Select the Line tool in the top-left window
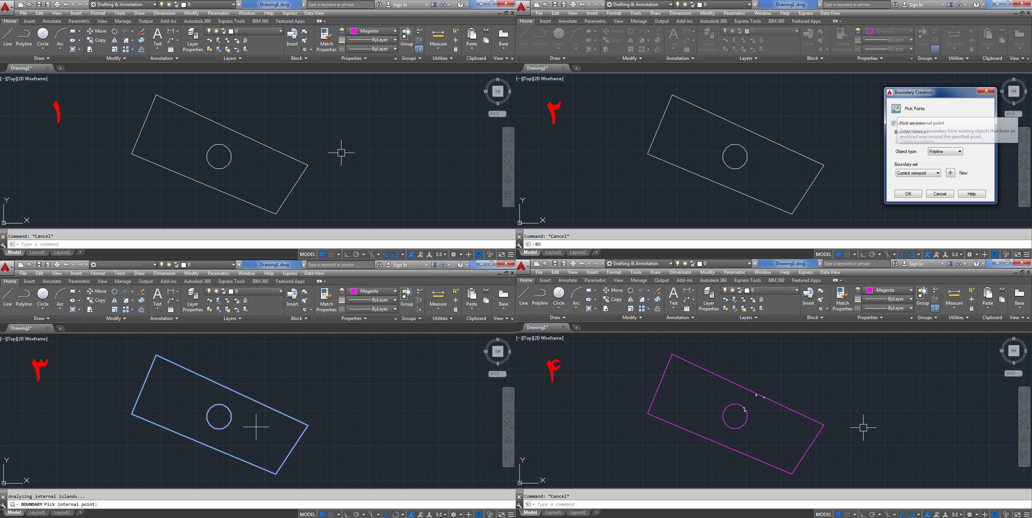This screenshot has height=518, width=1032. pyautogui.click(x=8, y=37)
